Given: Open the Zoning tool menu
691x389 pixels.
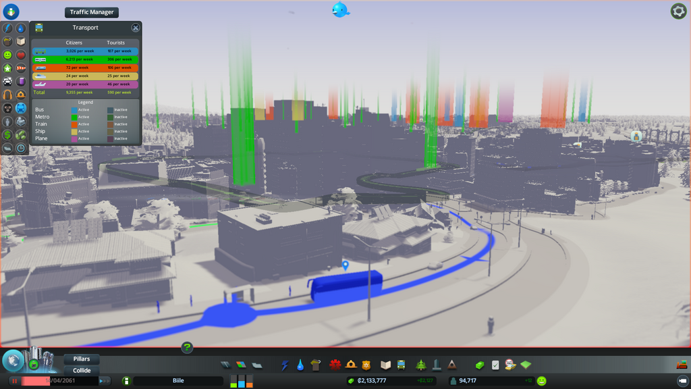Looking at the screenshot, I should pos(241,365).
